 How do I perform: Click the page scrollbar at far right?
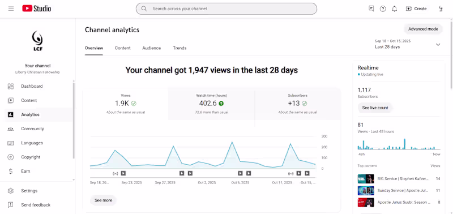click(451, 55)
